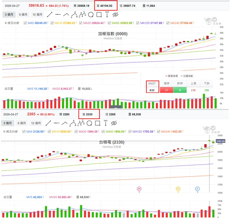Switch TSMC chart to 12 個月 range
Image resolution: width=230 pixels, height=218 pixels.
[x=36, y=123]
